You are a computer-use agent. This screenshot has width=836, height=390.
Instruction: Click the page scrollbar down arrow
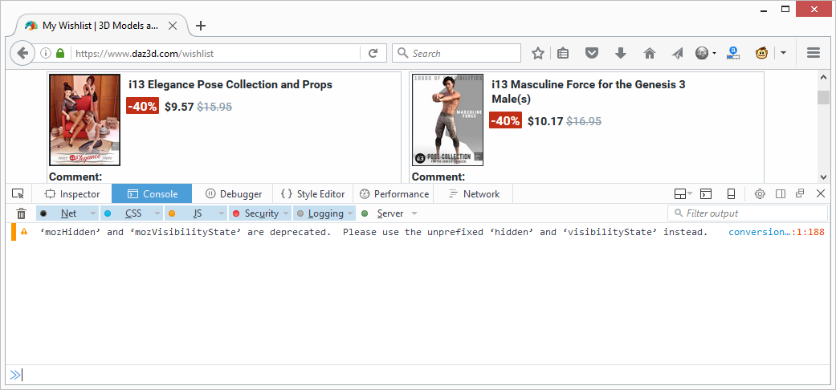[x=824, y=177]
